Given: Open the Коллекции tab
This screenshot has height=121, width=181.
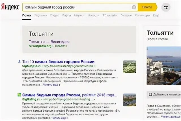Looking at the screenshot, I should tap(142, 15).
